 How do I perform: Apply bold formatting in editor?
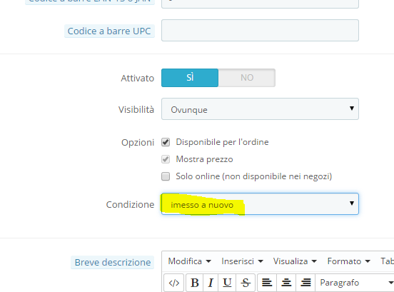pos(194,283)
